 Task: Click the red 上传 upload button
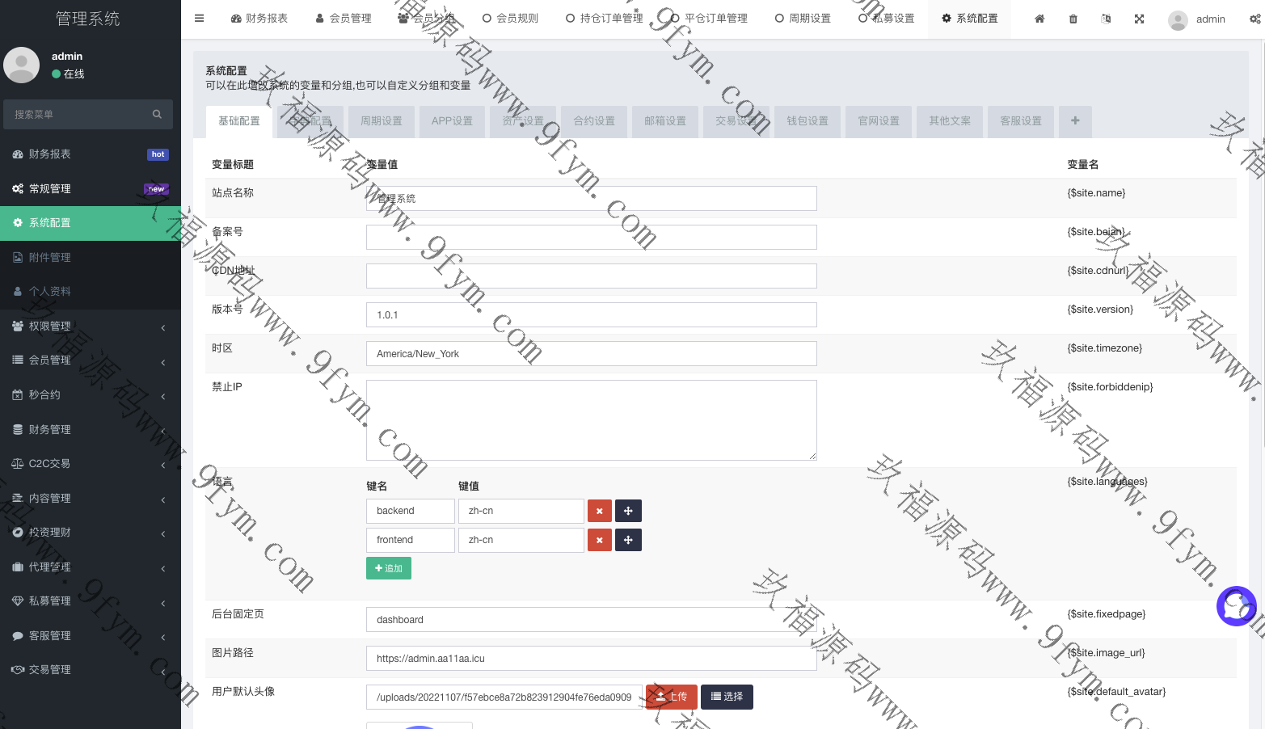pos(671,697)
